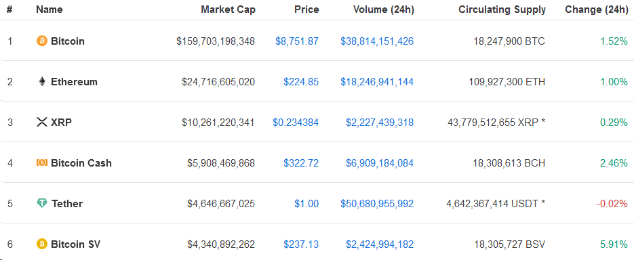Viewport: 634px width, 260px height.
Task: Sort by Market Cap column header
Action: point(228,9)
